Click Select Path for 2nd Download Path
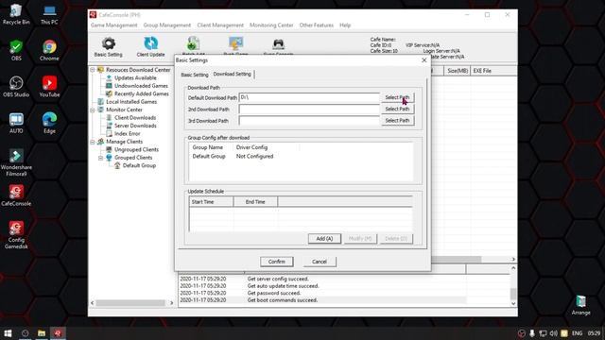The width and height of the screenshot is (605, 340). (x=397, y=110)
